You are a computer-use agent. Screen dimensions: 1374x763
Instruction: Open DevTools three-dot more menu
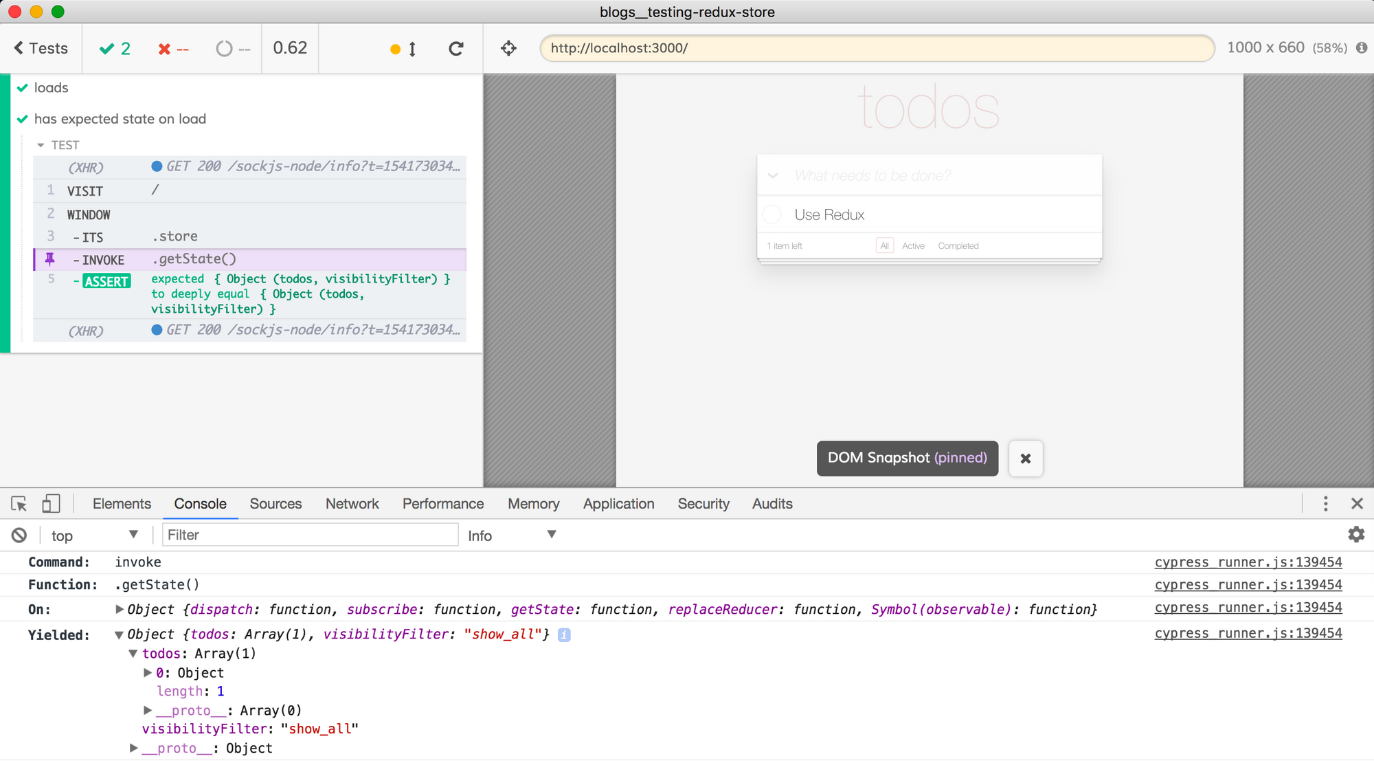pyautogui.click(x=1325, y=504)
